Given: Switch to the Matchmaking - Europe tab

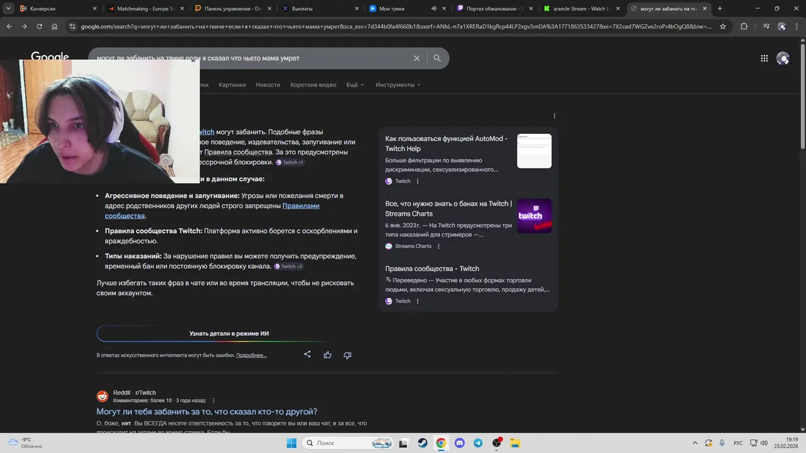Looking at the screenshot, I should (146, 9).
